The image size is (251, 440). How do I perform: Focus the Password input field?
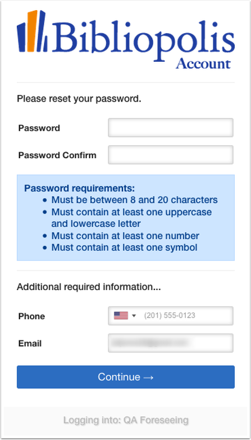click(171, 128)
